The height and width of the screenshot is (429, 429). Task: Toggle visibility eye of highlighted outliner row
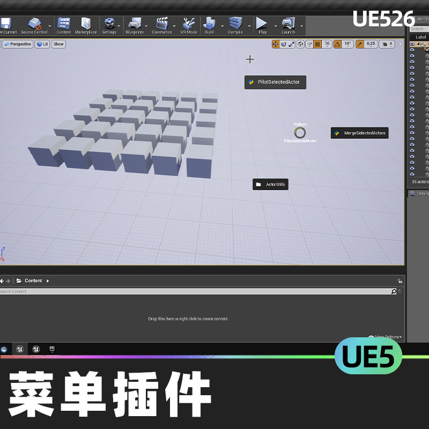[412, 44]
